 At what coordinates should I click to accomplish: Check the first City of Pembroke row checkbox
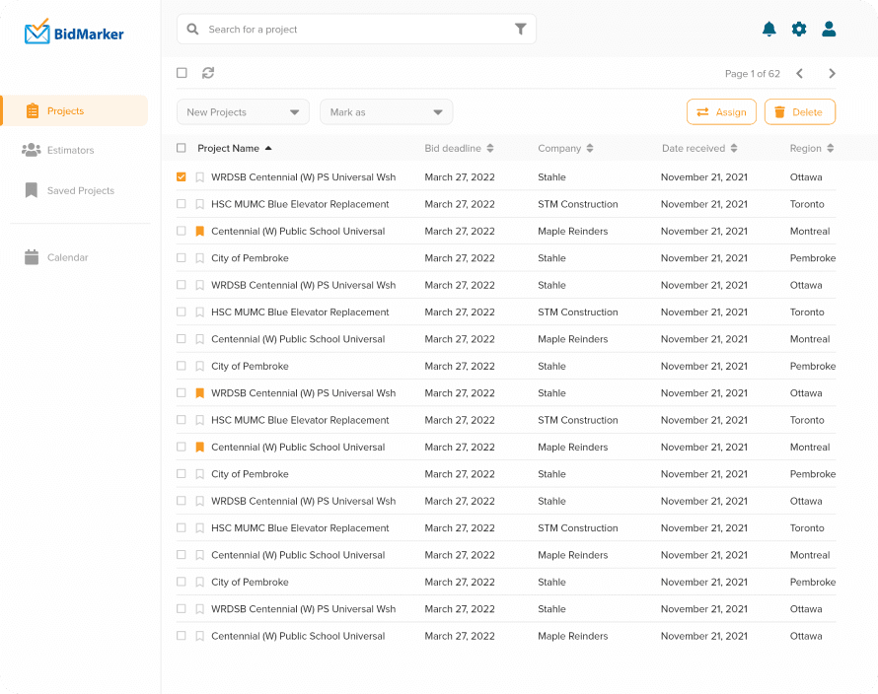(x=182, y=258)
